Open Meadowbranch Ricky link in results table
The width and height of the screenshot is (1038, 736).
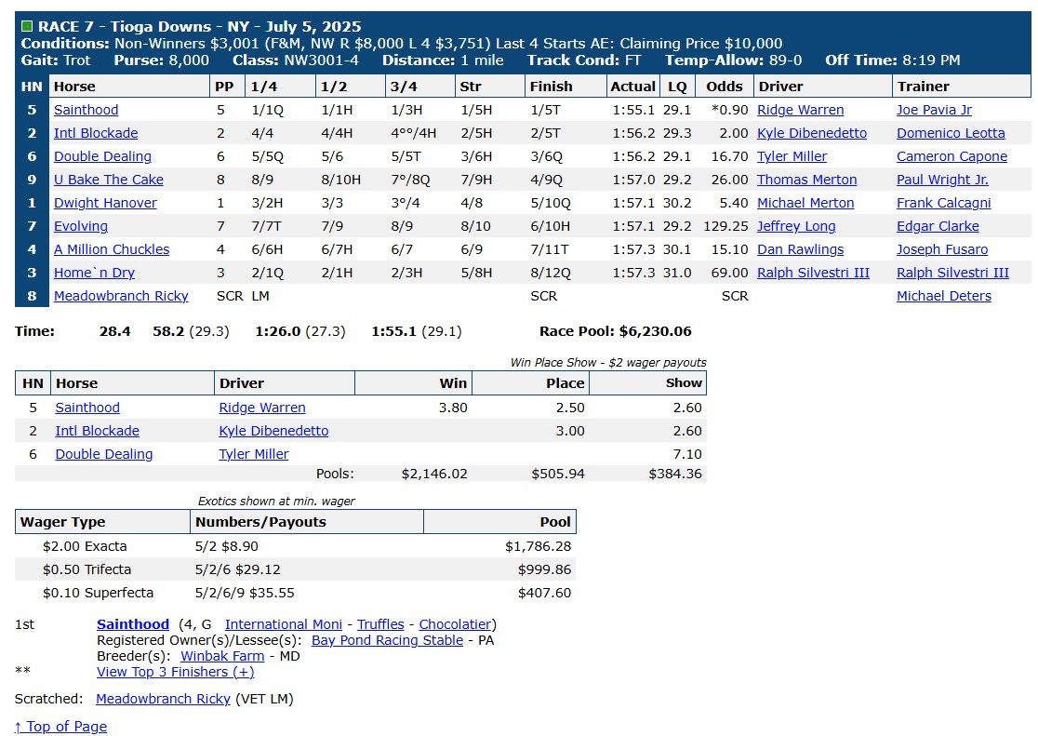[121, 296]
